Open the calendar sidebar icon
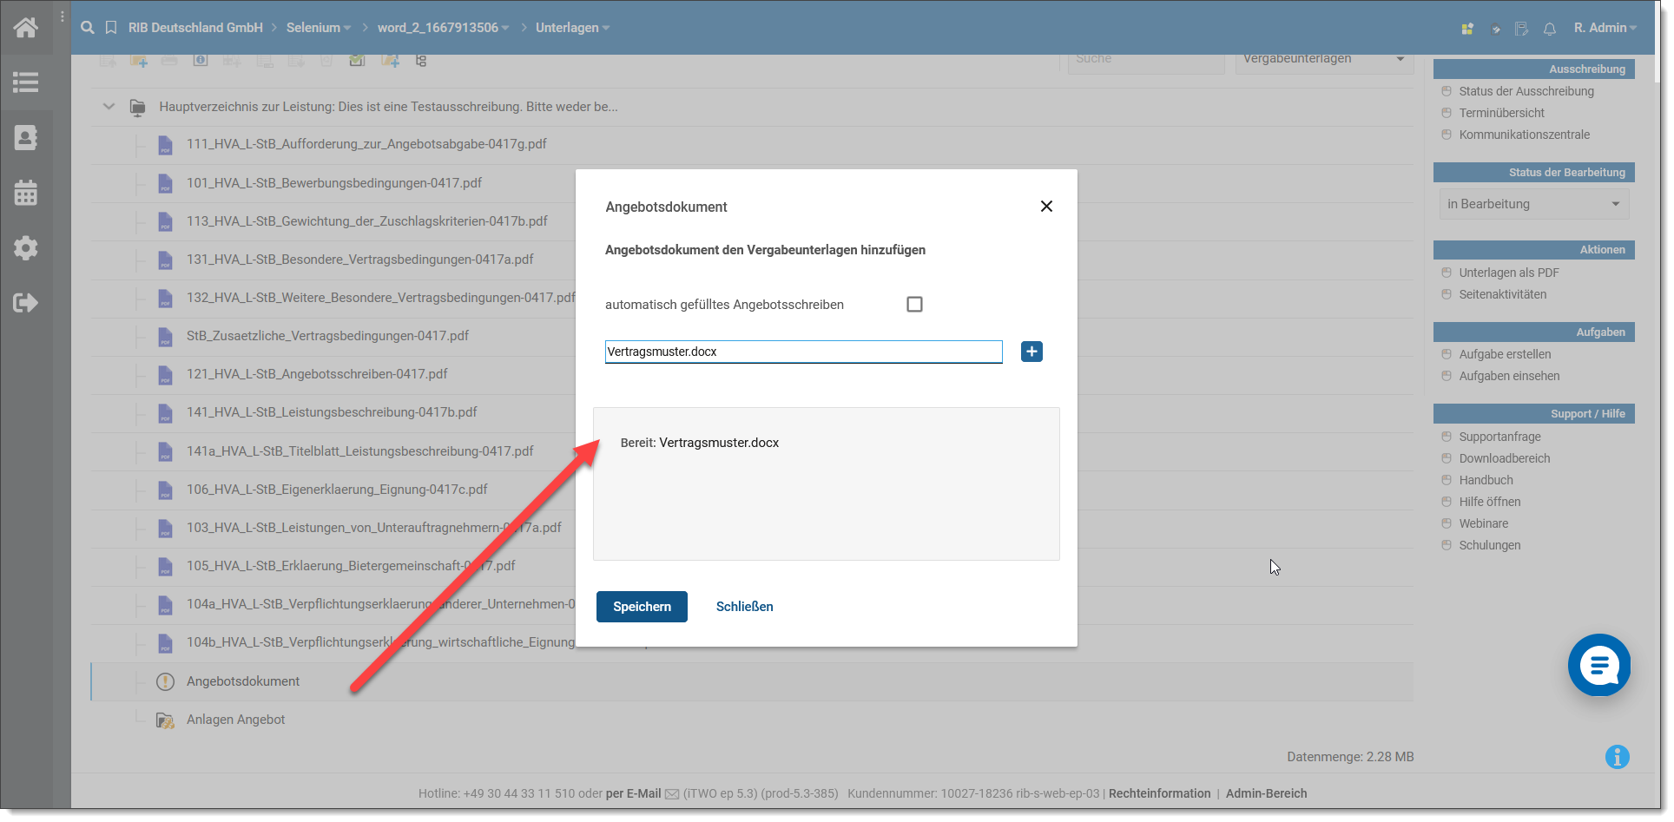The height and width of the screenshot is (822, 1674). click(25, 193)
